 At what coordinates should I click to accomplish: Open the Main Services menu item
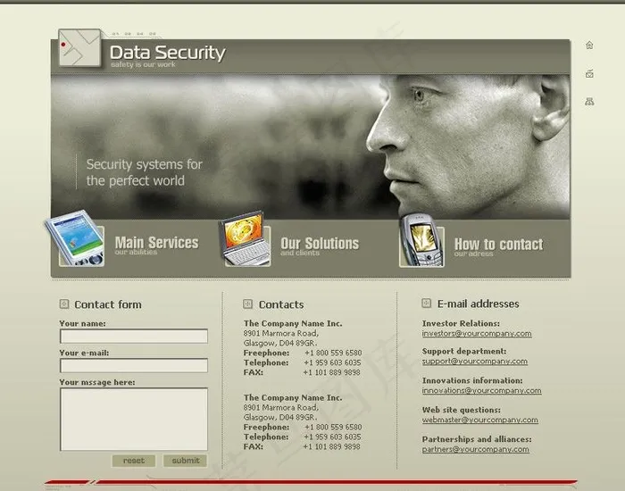156,243
